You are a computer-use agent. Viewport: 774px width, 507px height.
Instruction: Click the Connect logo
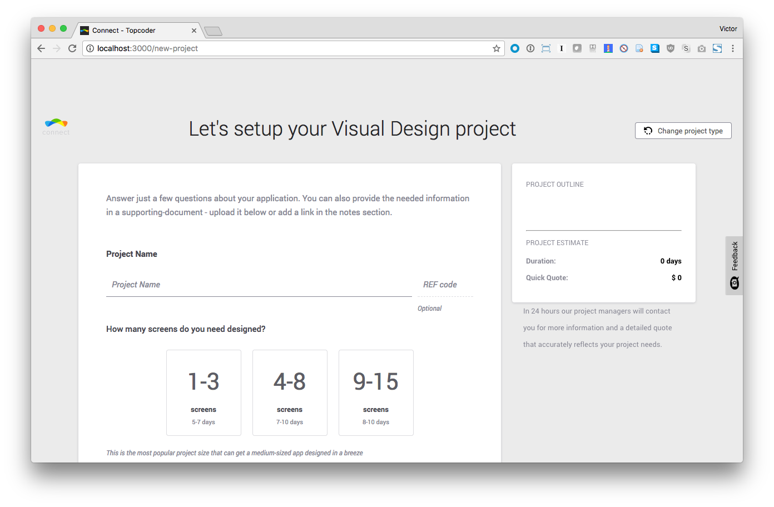56,127
